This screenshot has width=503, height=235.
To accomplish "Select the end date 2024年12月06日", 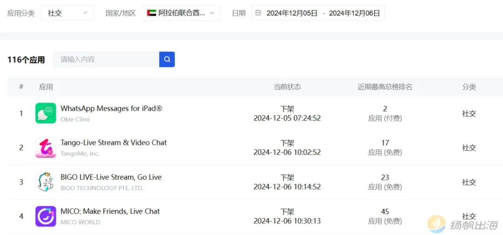I will [x=354, y=13].
